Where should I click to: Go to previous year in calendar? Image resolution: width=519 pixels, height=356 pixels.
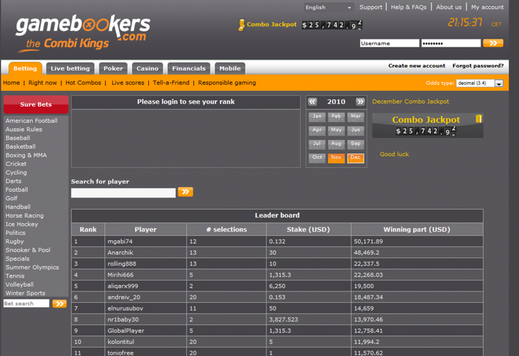312,102
